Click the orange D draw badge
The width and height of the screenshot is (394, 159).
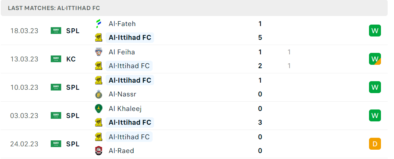pos(375,144)
